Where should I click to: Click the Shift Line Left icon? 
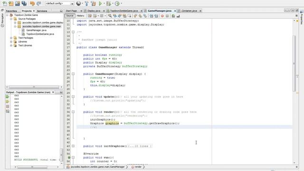(151, 16)
